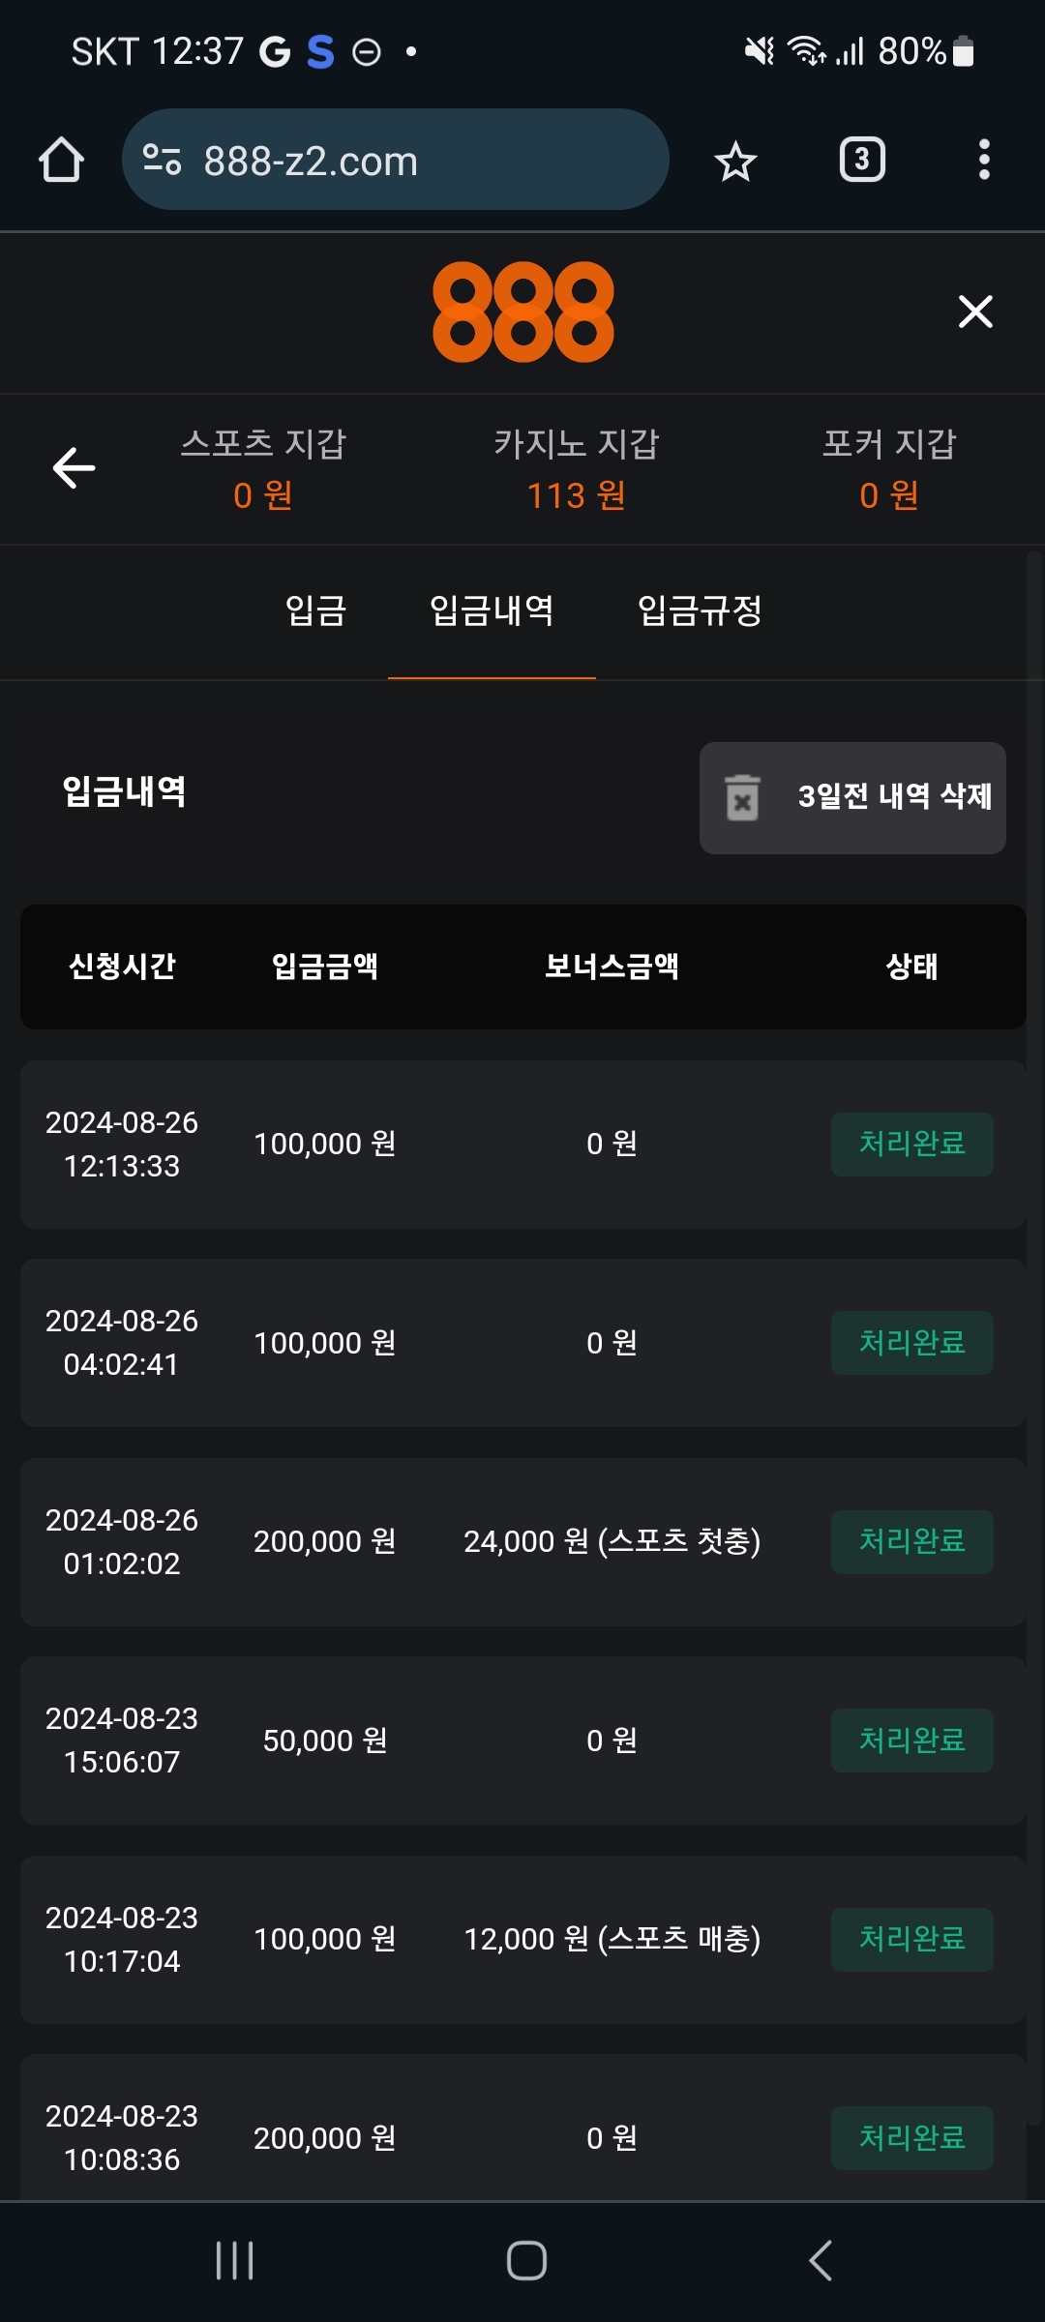
Task: Click the 888 logo
Action: pos(522,313)
